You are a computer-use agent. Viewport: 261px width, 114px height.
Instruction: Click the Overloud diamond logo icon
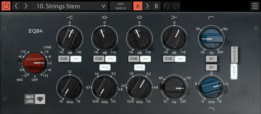(x=40, y=99)
